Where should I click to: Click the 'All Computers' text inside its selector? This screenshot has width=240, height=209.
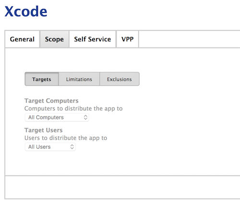tap(46, 117)
